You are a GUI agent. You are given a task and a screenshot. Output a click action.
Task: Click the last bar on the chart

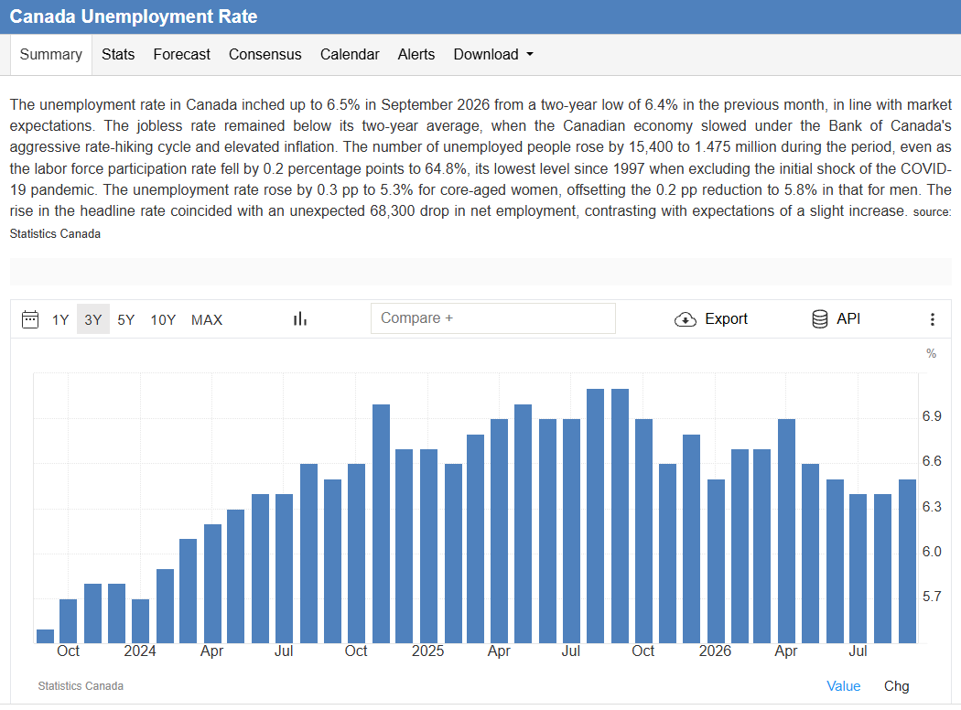click(907, 561)
